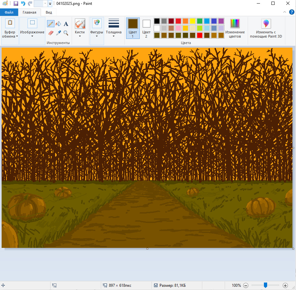Activate the Цвет 1 color selector

pos(133,28)
